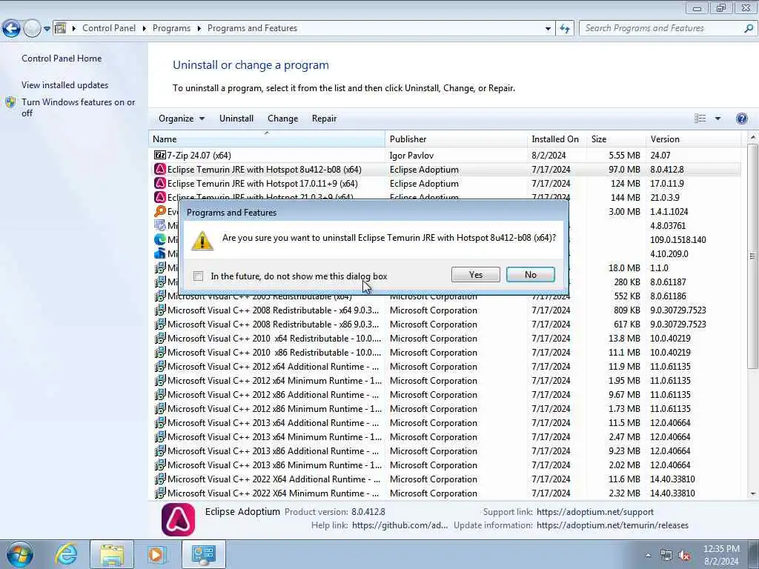The width and height of the screenshot is (759, 569).
Task: Click the network tray icon
Action: coord(666,556)
